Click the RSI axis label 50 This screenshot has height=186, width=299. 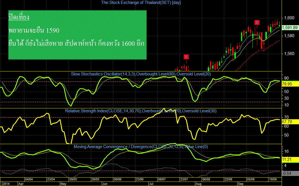(x=286, y=135)
